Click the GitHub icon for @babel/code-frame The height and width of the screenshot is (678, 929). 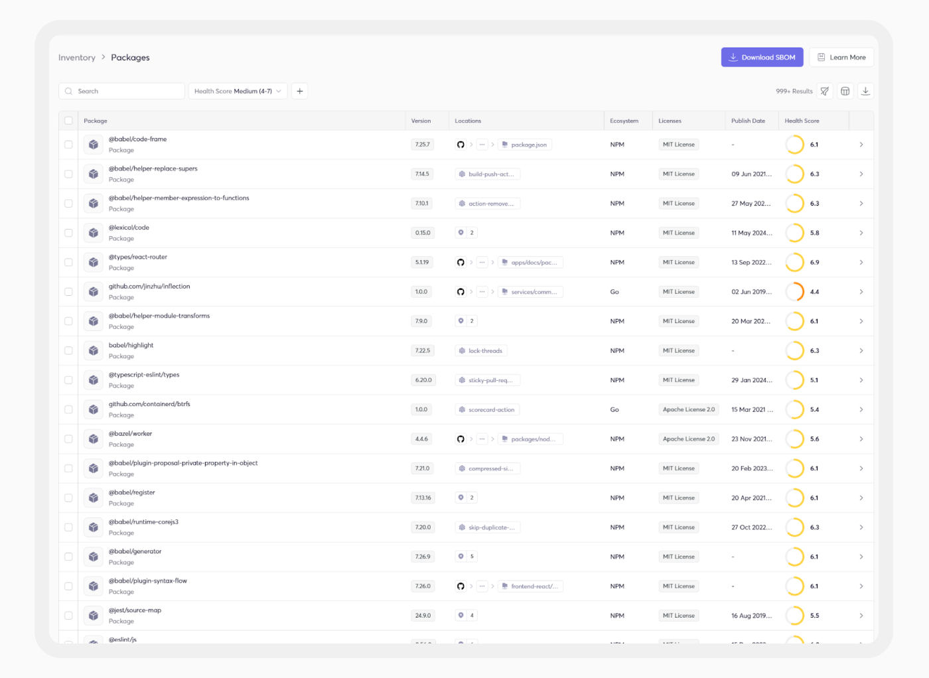point(461,144)
